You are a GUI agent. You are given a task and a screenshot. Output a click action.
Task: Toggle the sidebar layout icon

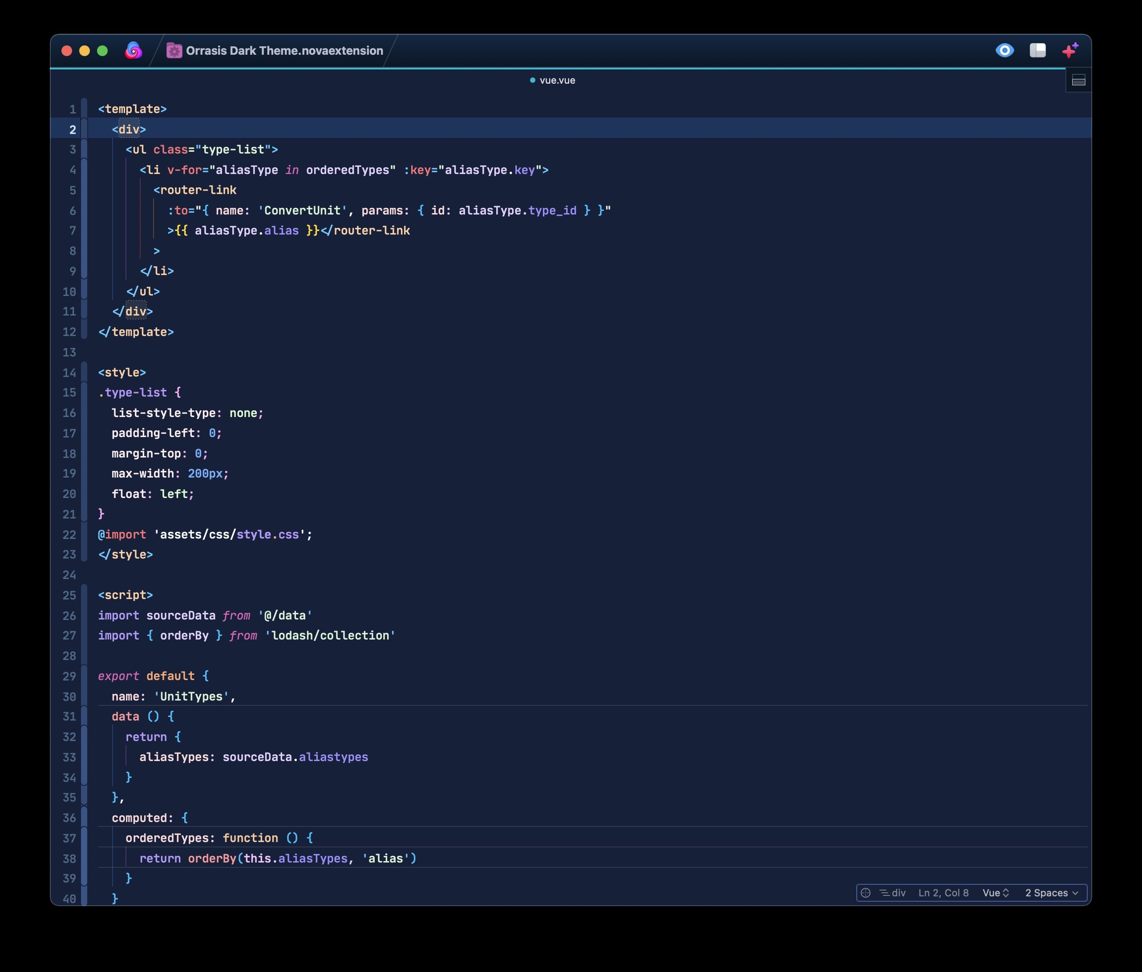1037,51
